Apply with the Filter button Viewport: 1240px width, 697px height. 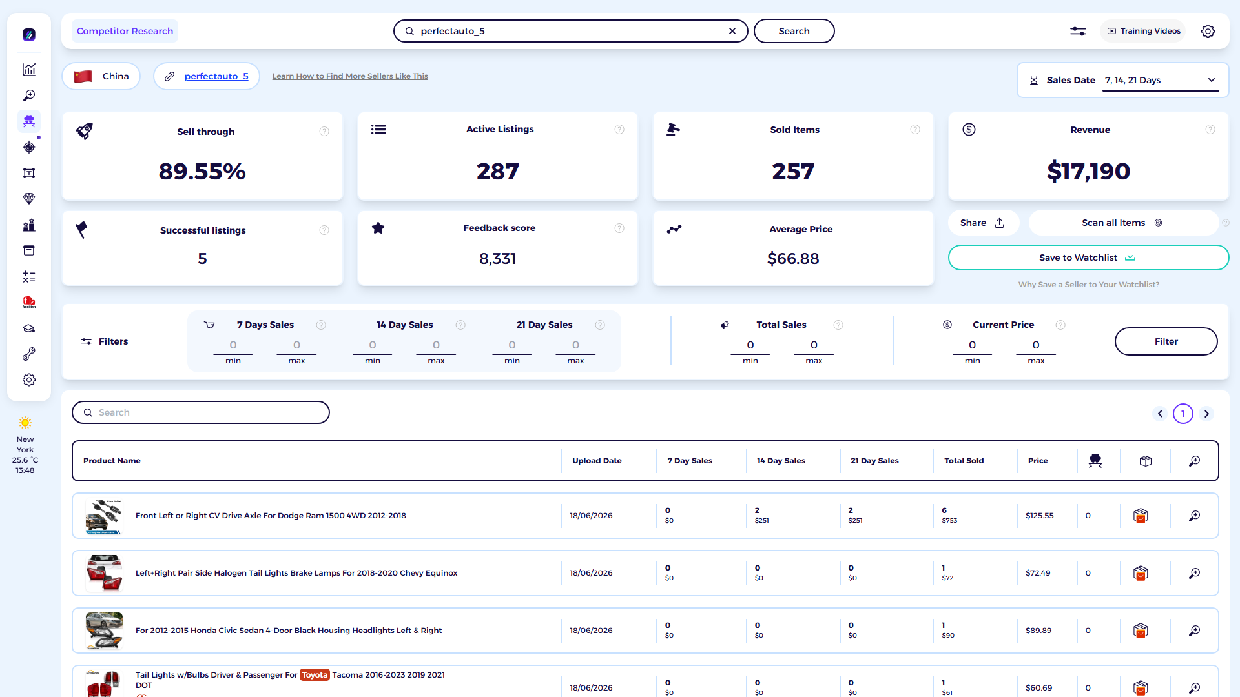[x=1166, y=341]
